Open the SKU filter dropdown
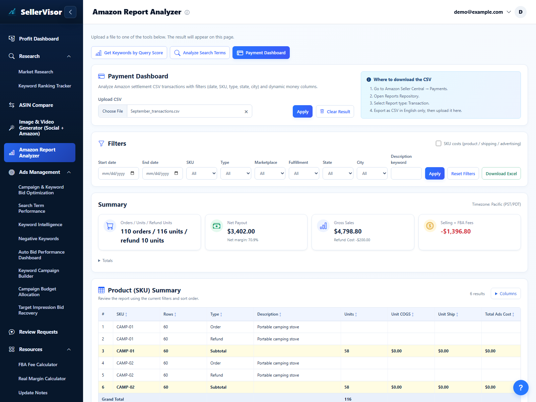Screen dimensions: 536x402 tap(202, 173)
